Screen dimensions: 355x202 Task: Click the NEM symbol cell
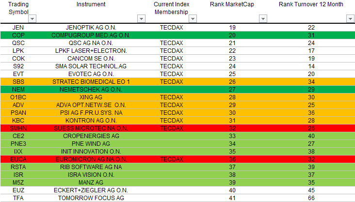point(18,89)
